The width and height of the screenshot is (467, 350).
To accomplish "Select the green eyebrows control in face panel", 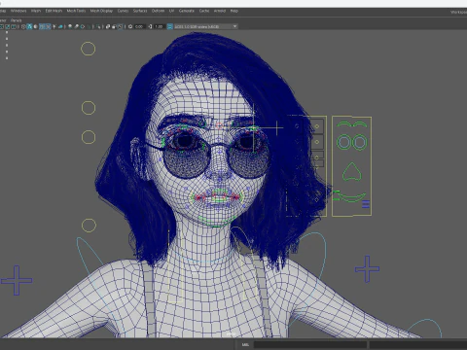I will [351, 124].
